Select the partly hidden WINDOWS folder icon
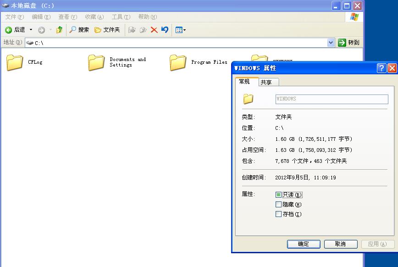Image resolution: width=398 pixels, height=267 pixels. pyautogui.click(x=260, y=58)
